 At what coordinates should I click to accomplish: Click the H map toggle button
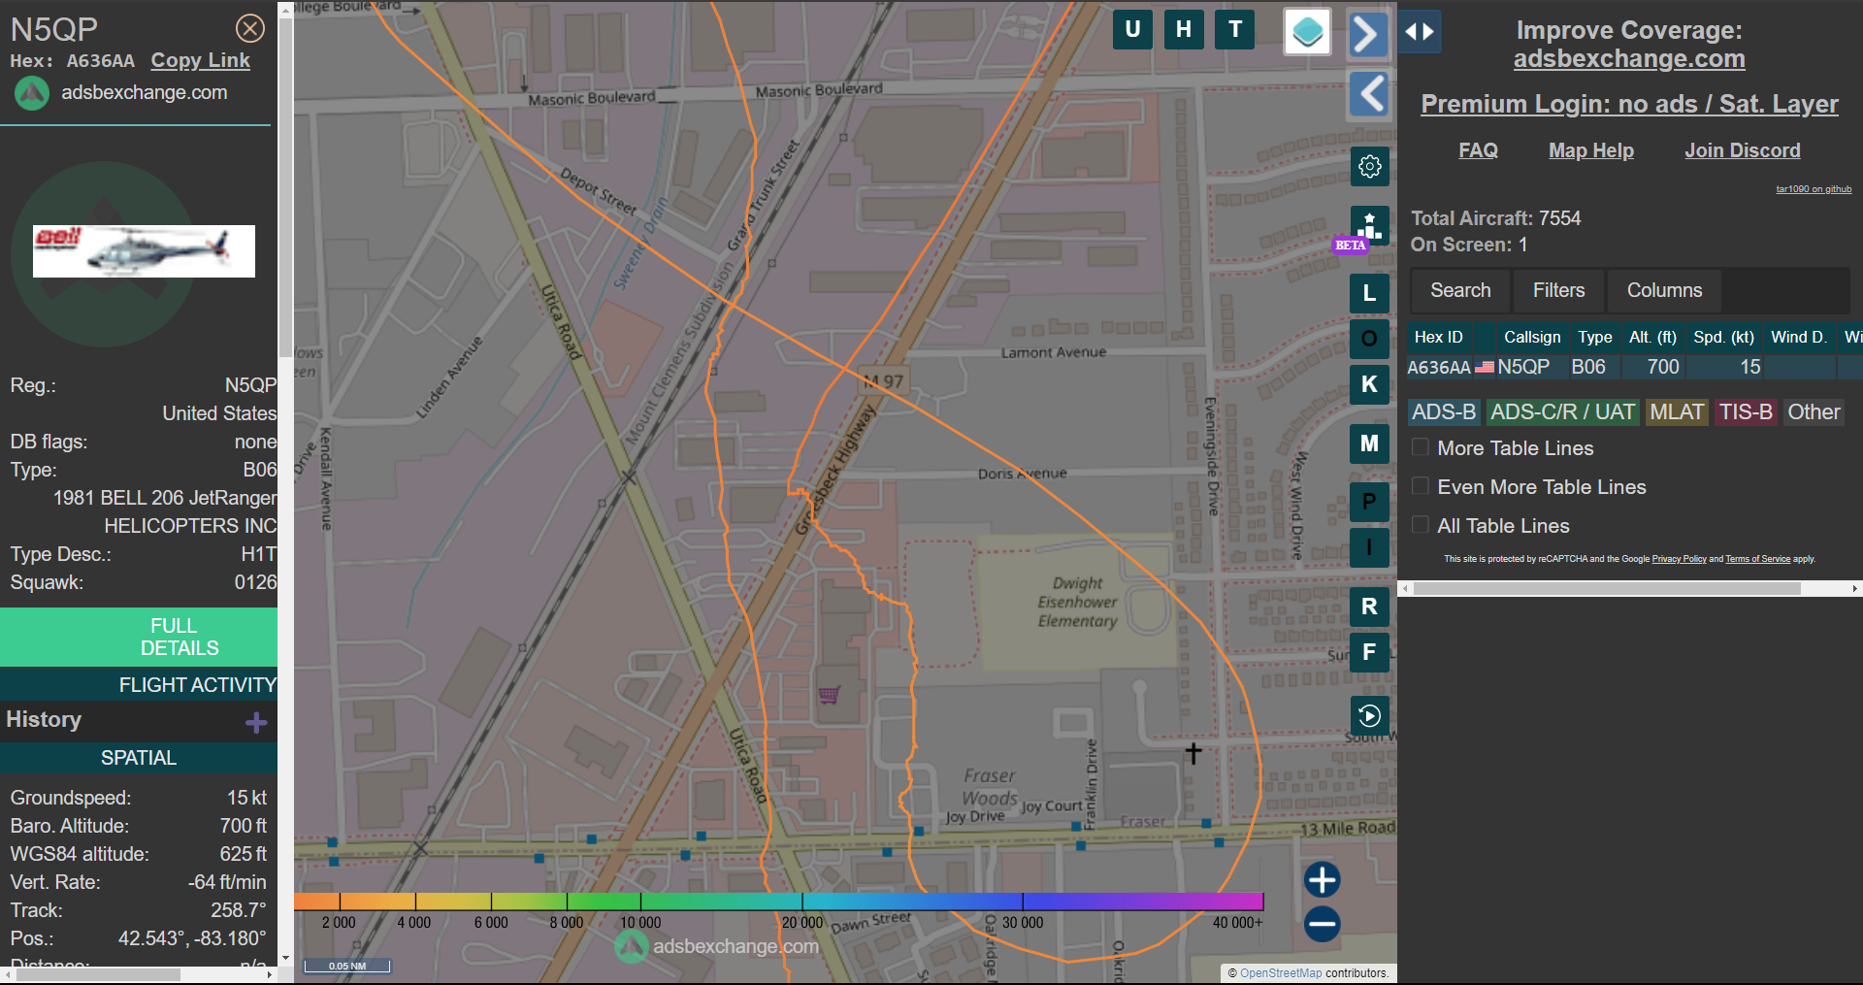click(1184, 29)
